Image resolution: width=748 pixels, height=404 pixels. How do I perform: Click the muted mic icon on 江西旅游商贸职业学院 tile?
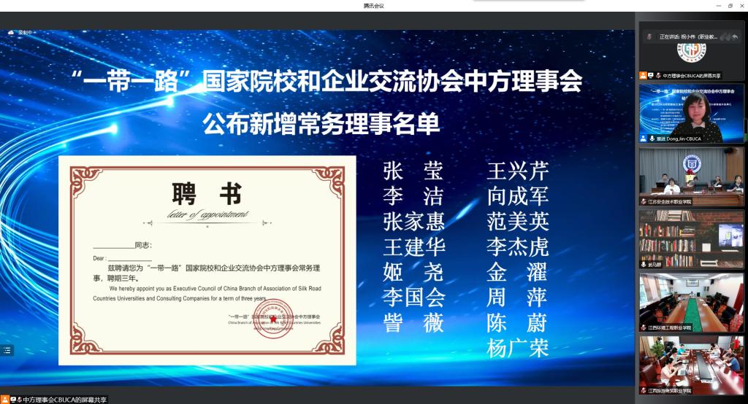coord(644,391)
